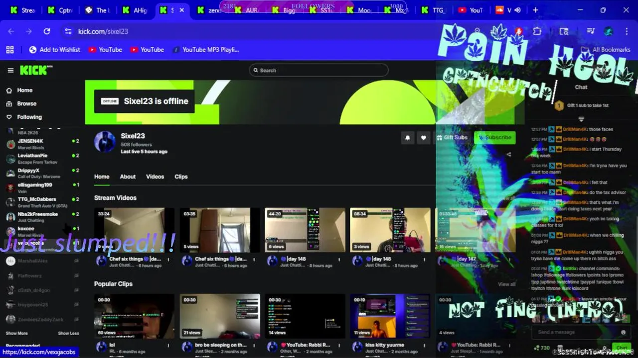Open ZombiesZaddyZack offline channel
The width and height of the screenshot is (638, 358).
42,319
